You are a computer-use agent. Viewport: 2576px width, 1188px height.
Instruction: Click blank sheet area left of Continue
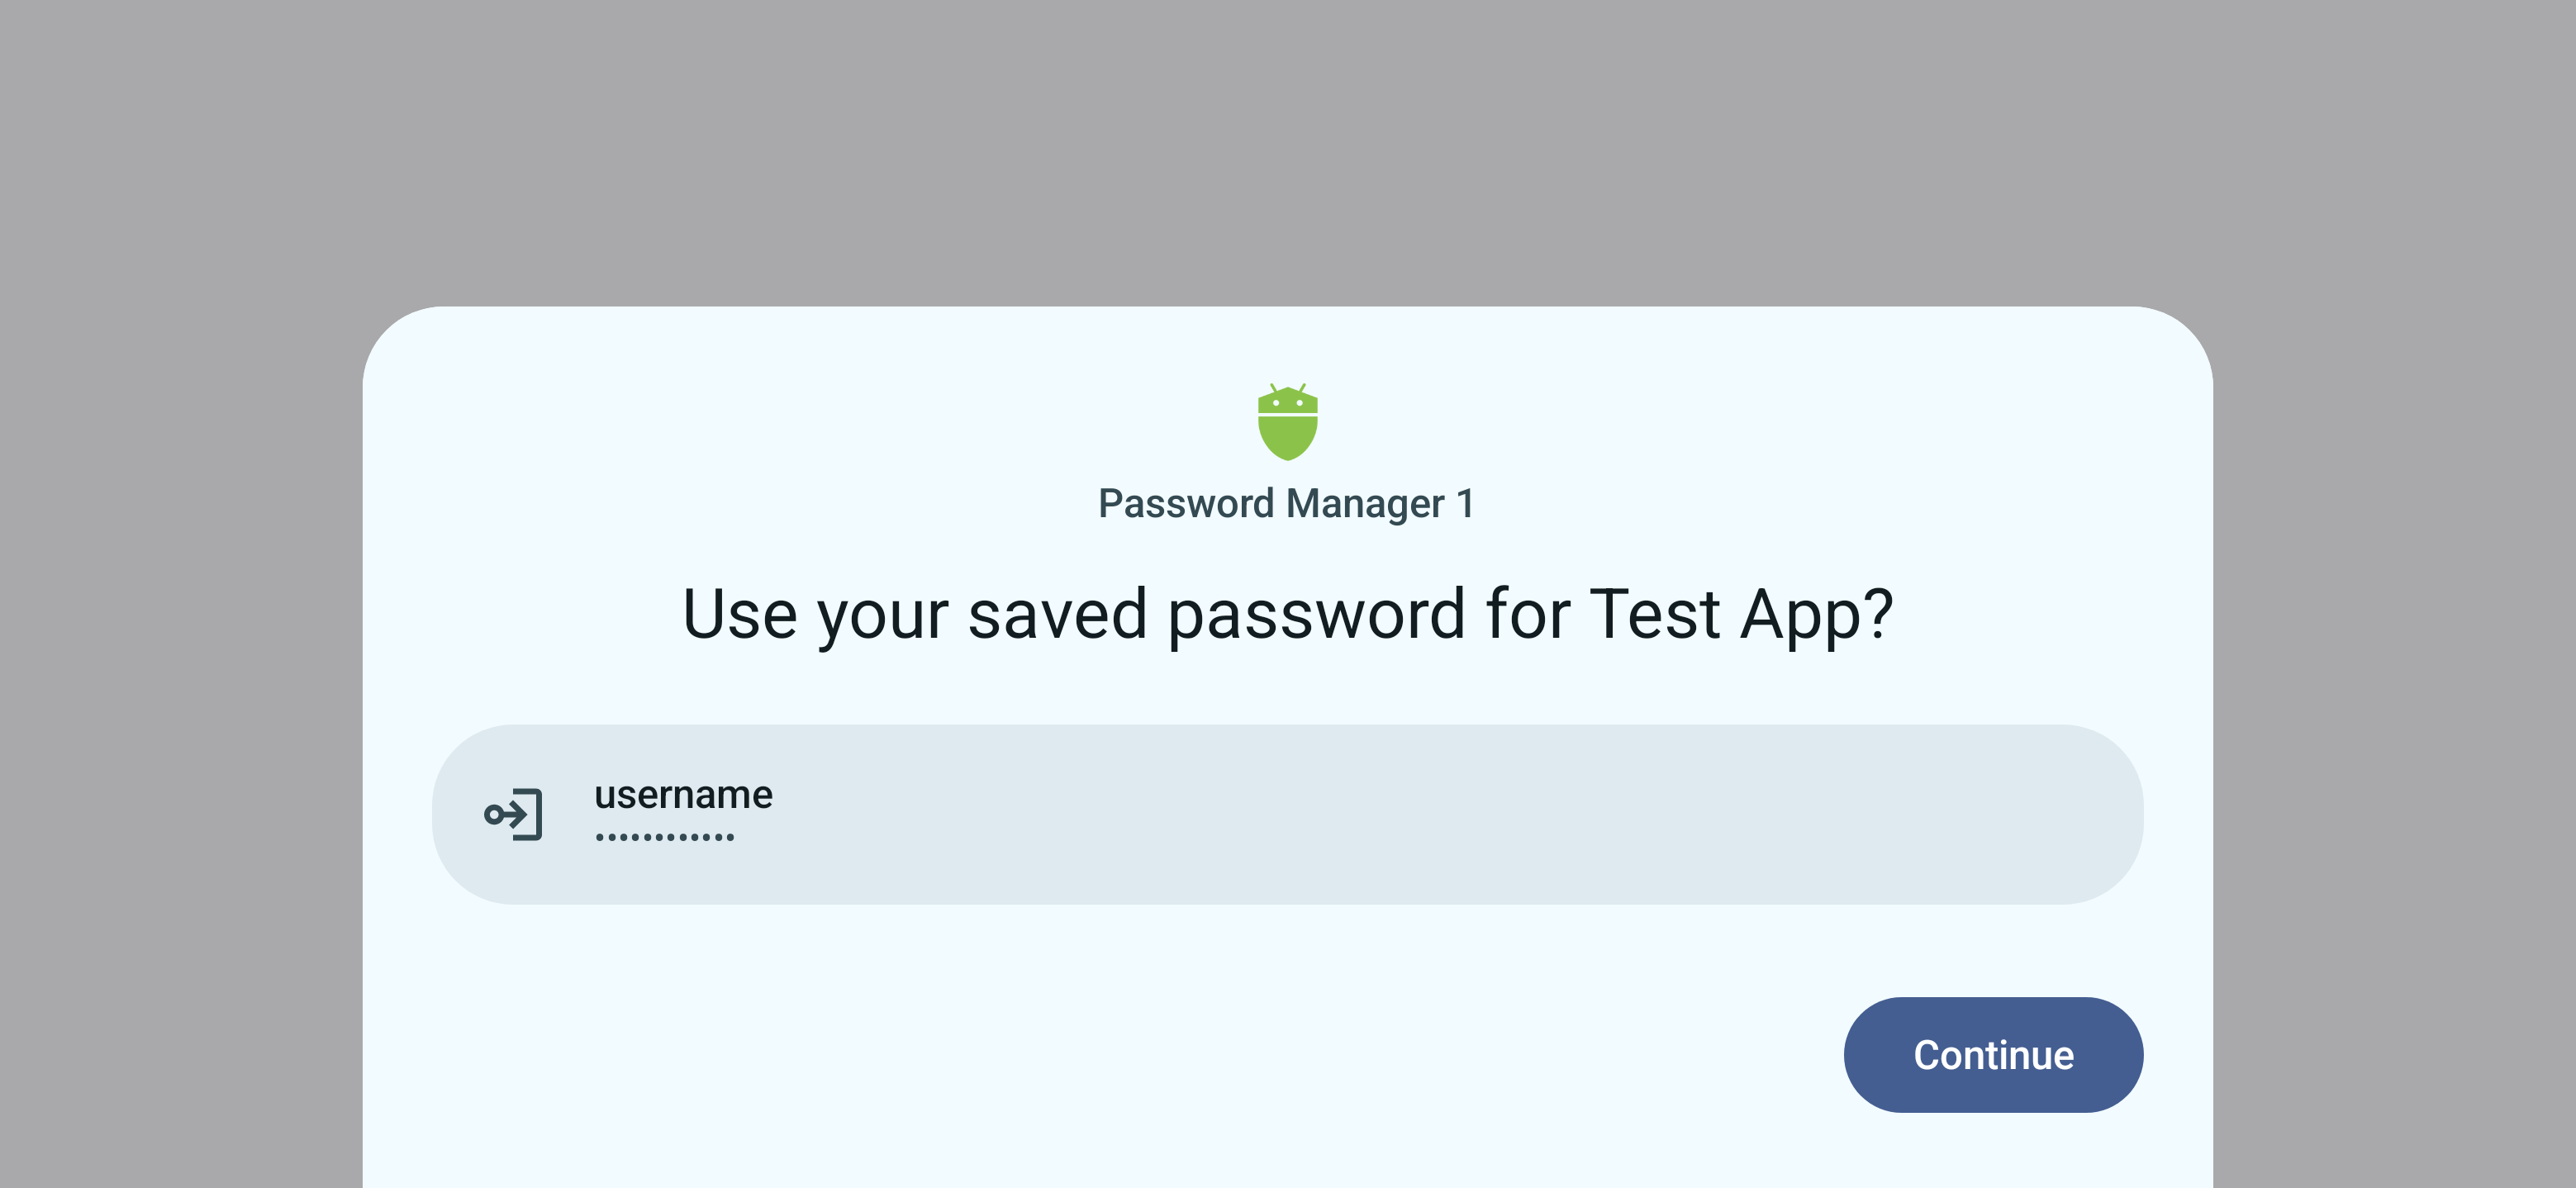1100,1054
